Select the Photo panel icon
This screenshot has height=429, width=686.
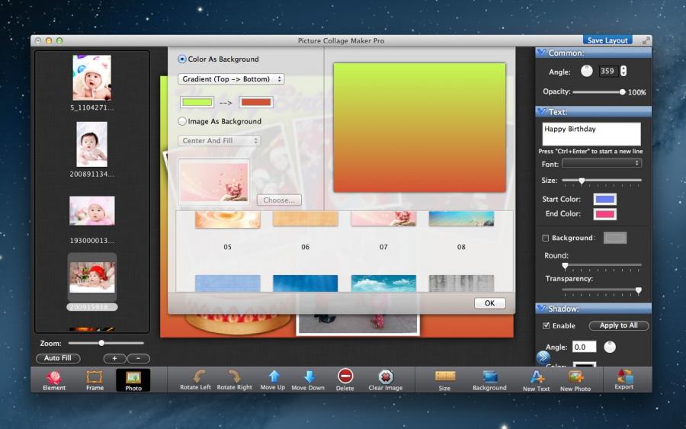point(133,379)
